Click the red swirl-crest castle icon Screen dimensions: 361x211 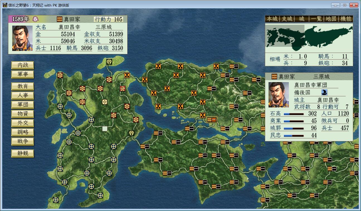tap(123, 89)
